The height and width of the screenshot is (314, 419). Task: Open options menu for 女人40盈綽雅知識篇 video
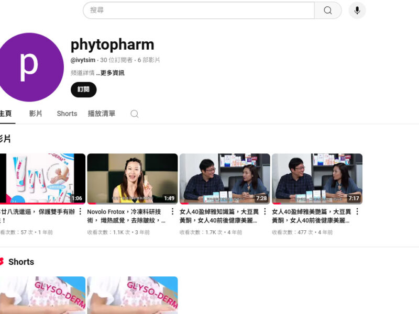tap(265, 212)
